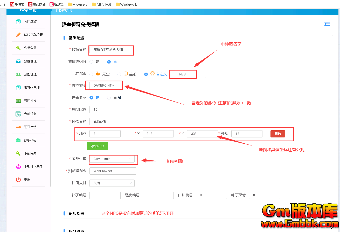Switch to the 创建模板 tab
Screen dimensions: 340x232
pyautogui.click(x=64, y=11)
